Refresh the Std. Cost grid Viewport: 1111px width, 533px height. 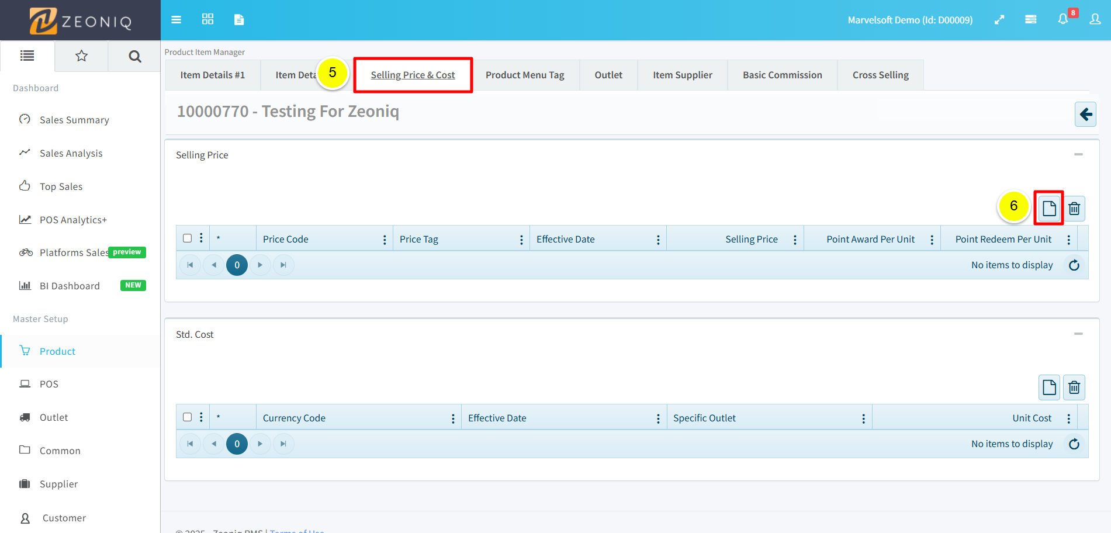(x=1074, y=444)
